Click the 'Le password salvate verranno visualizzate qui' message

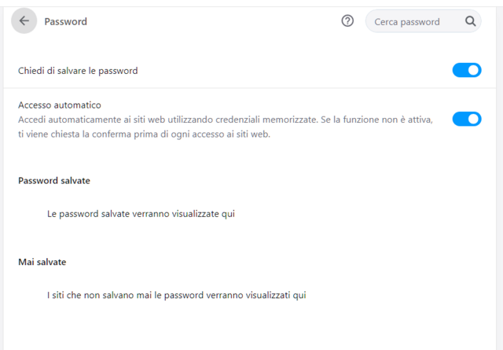click(x=141, y=214)
